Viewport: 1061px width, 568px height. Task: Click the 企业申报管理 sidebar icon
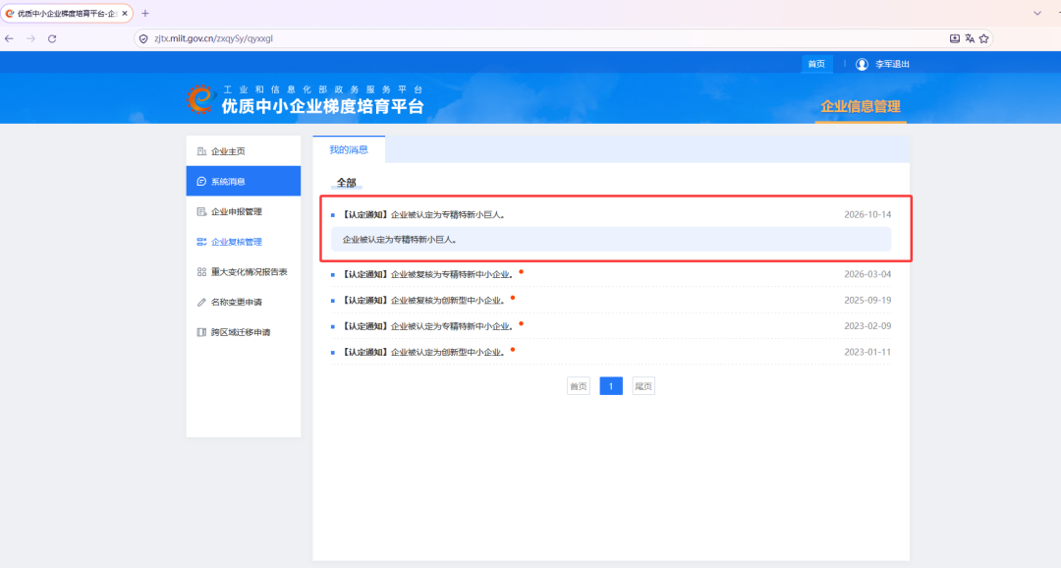pyautogui.click(x=201, y=211)
